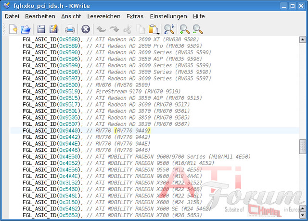Click the line with 0x9590 HD 3600 Series
Screen dimensions: 308x221
117,52
